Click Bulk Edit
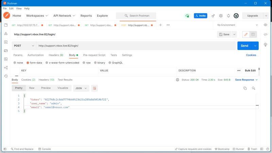 [250, 70]
